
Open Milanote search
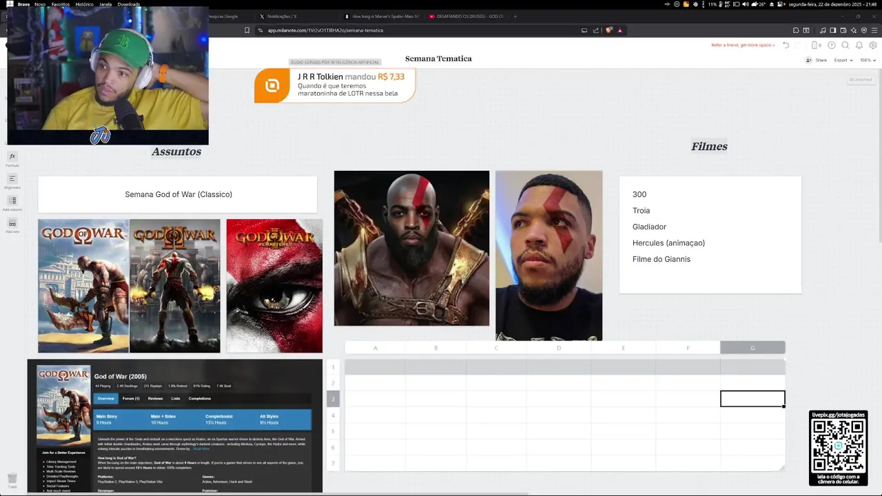tap(845, 45)
